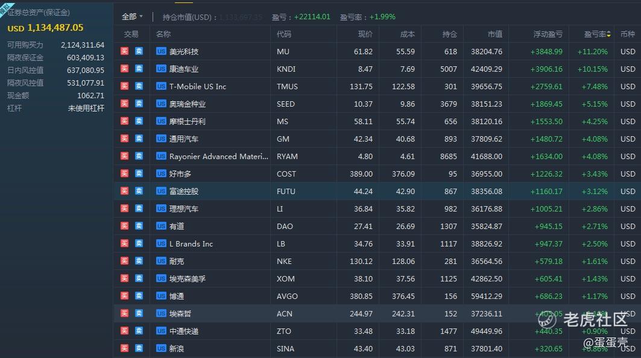Select the 好市多 stock name
This screenshot has height=358, width=641.
180,174
